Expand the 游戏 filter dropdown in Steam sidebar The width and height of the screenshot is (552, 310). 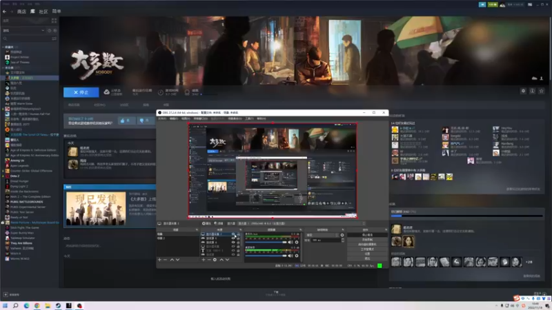tap(23, 30)
